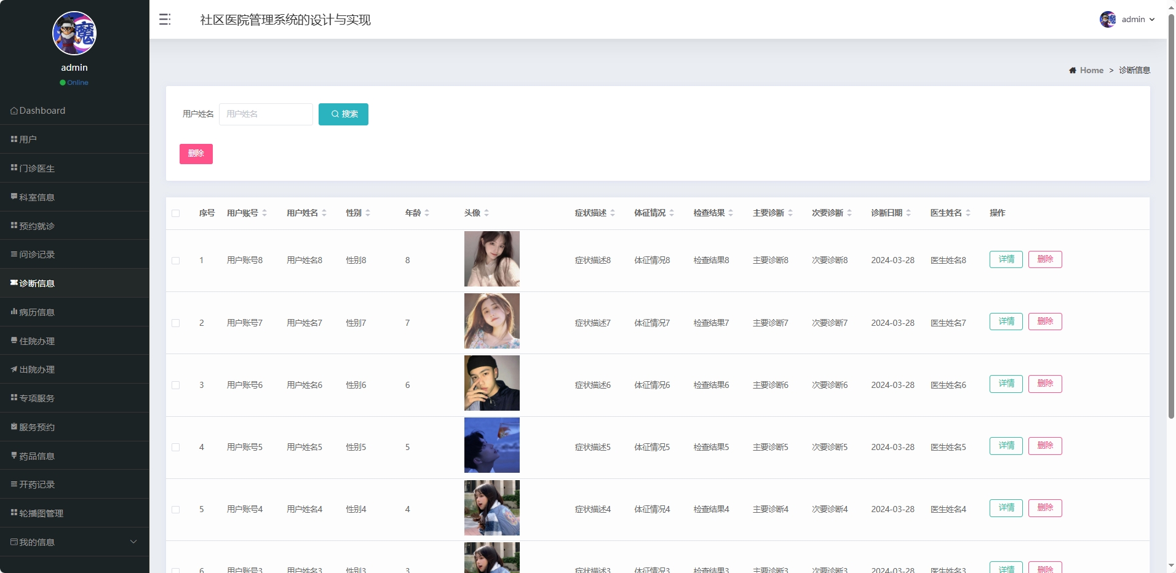The height and width of the screenshot is (573, 1176).
Task: Check the row for 用户账号8
Action: pyautogui.click(x=176, y=261)
